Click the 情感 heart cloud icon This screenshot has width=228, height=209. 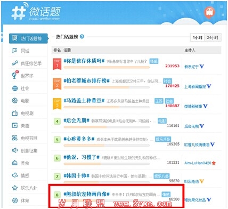pos(15,175)
